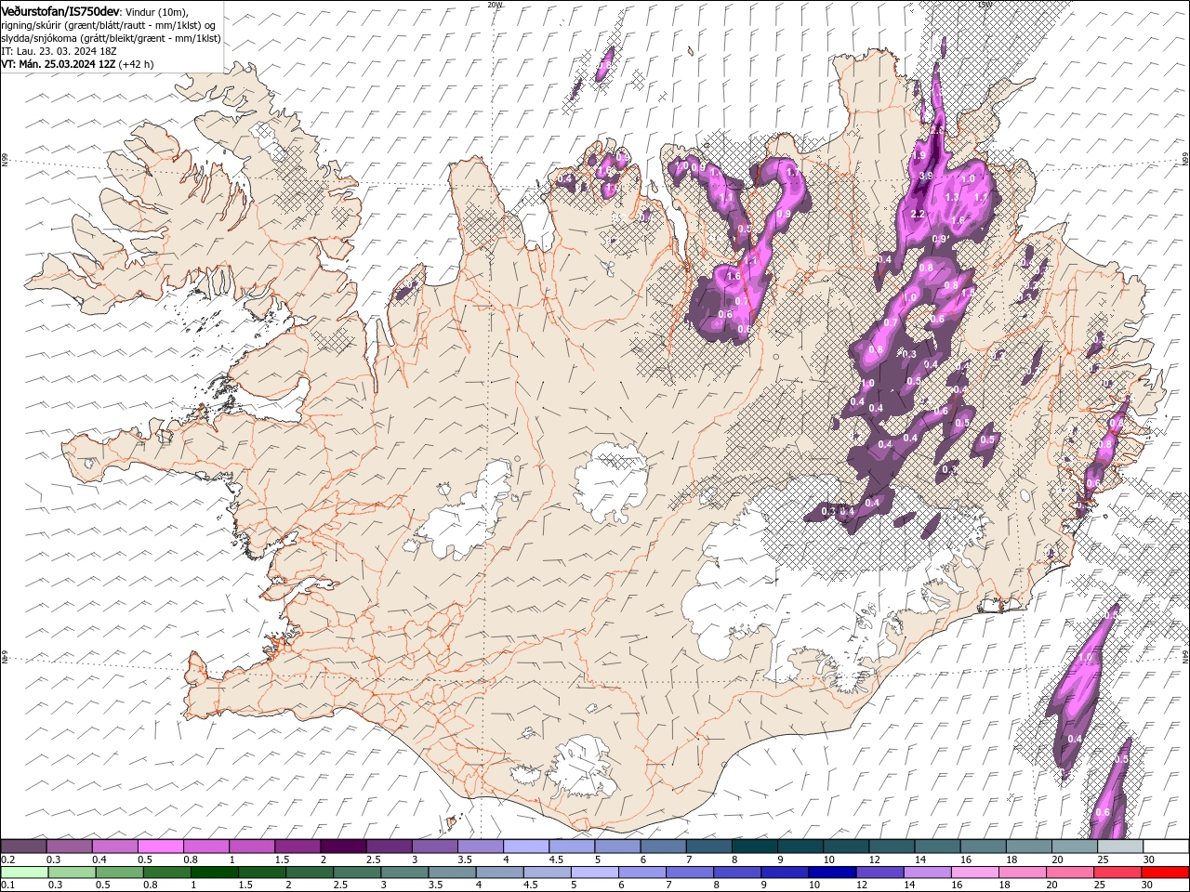Click the '3.9' precipitation value on the map
The width and height of the screenshot is (1190, 892).
pos(926,176)
